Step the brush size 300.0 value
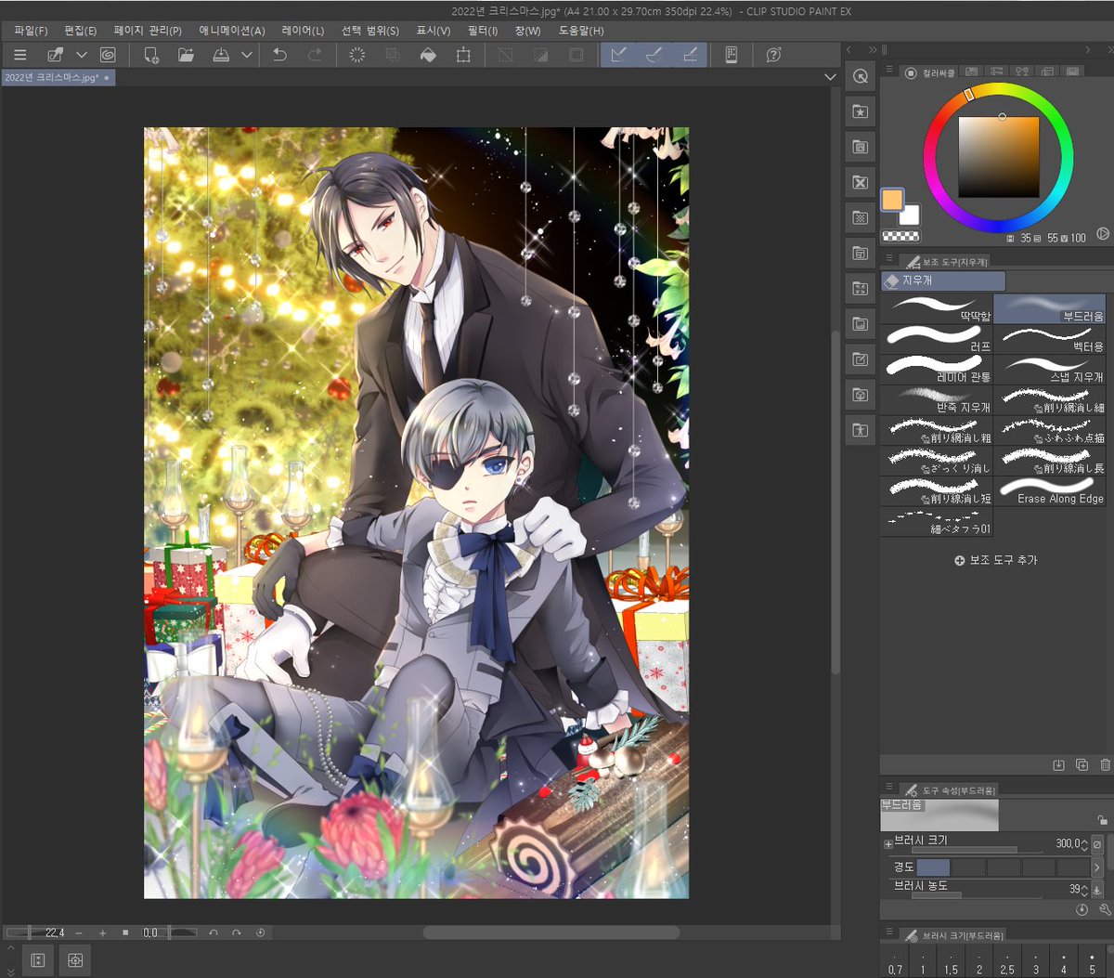 pos(1084,844)
